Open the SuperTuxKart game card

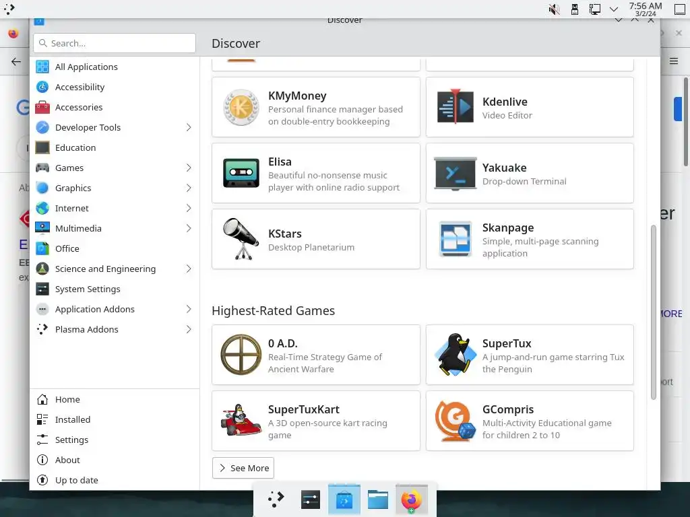316,421
